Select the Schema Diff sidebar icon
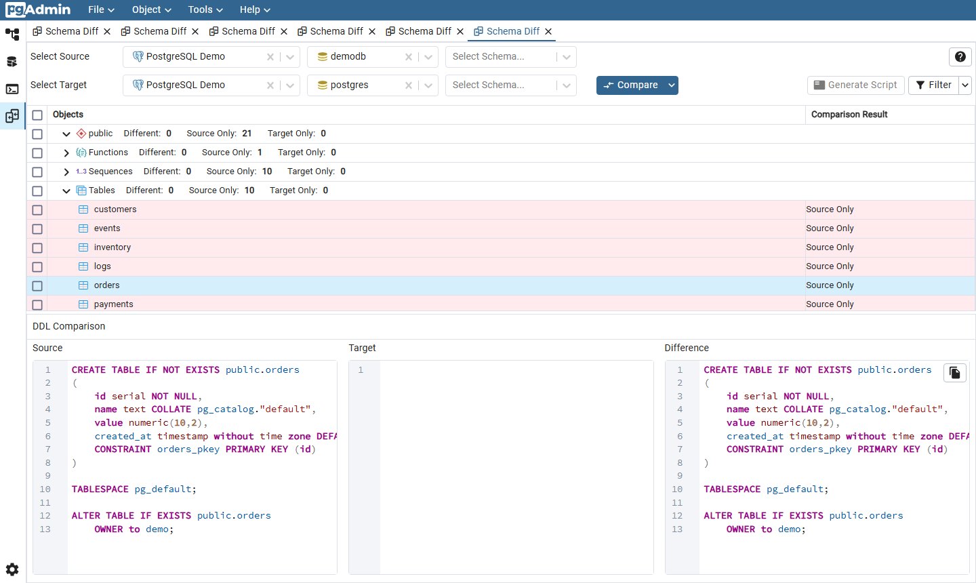Viewport: 976px width, 583px height. click(x=12, y=116)
